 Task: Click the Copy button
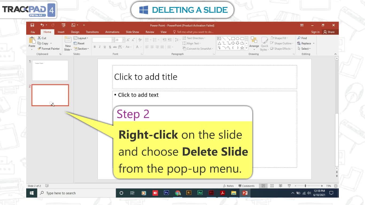coord(43,44)
